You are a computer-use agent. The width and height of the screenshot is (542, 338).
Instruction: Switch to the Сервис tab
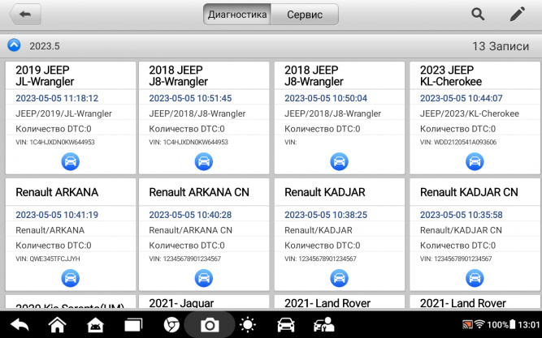tap(305, 15)
